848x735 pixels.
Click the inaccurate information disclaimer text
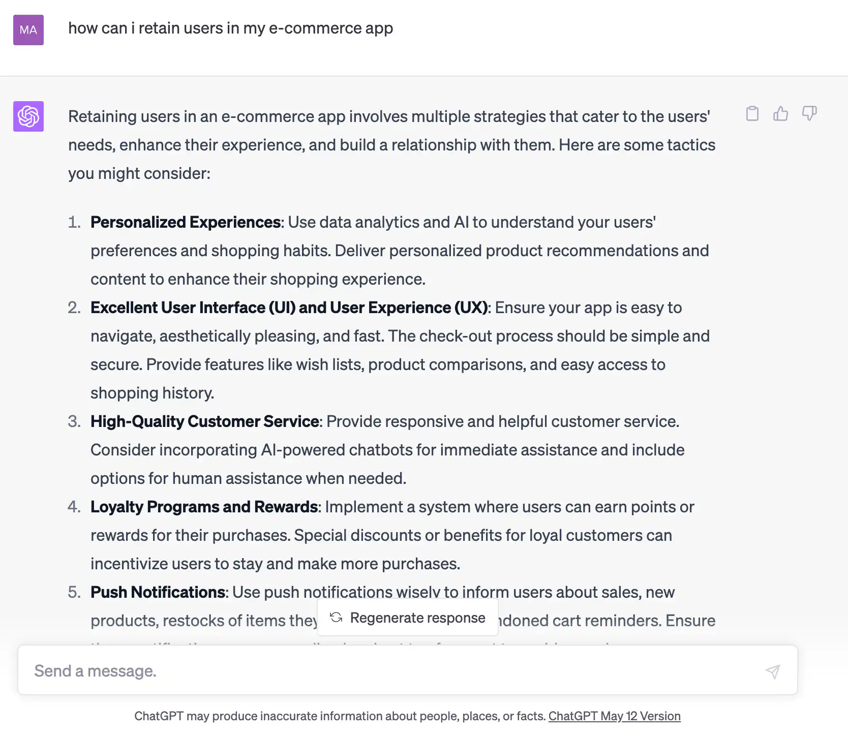[340, 716]
